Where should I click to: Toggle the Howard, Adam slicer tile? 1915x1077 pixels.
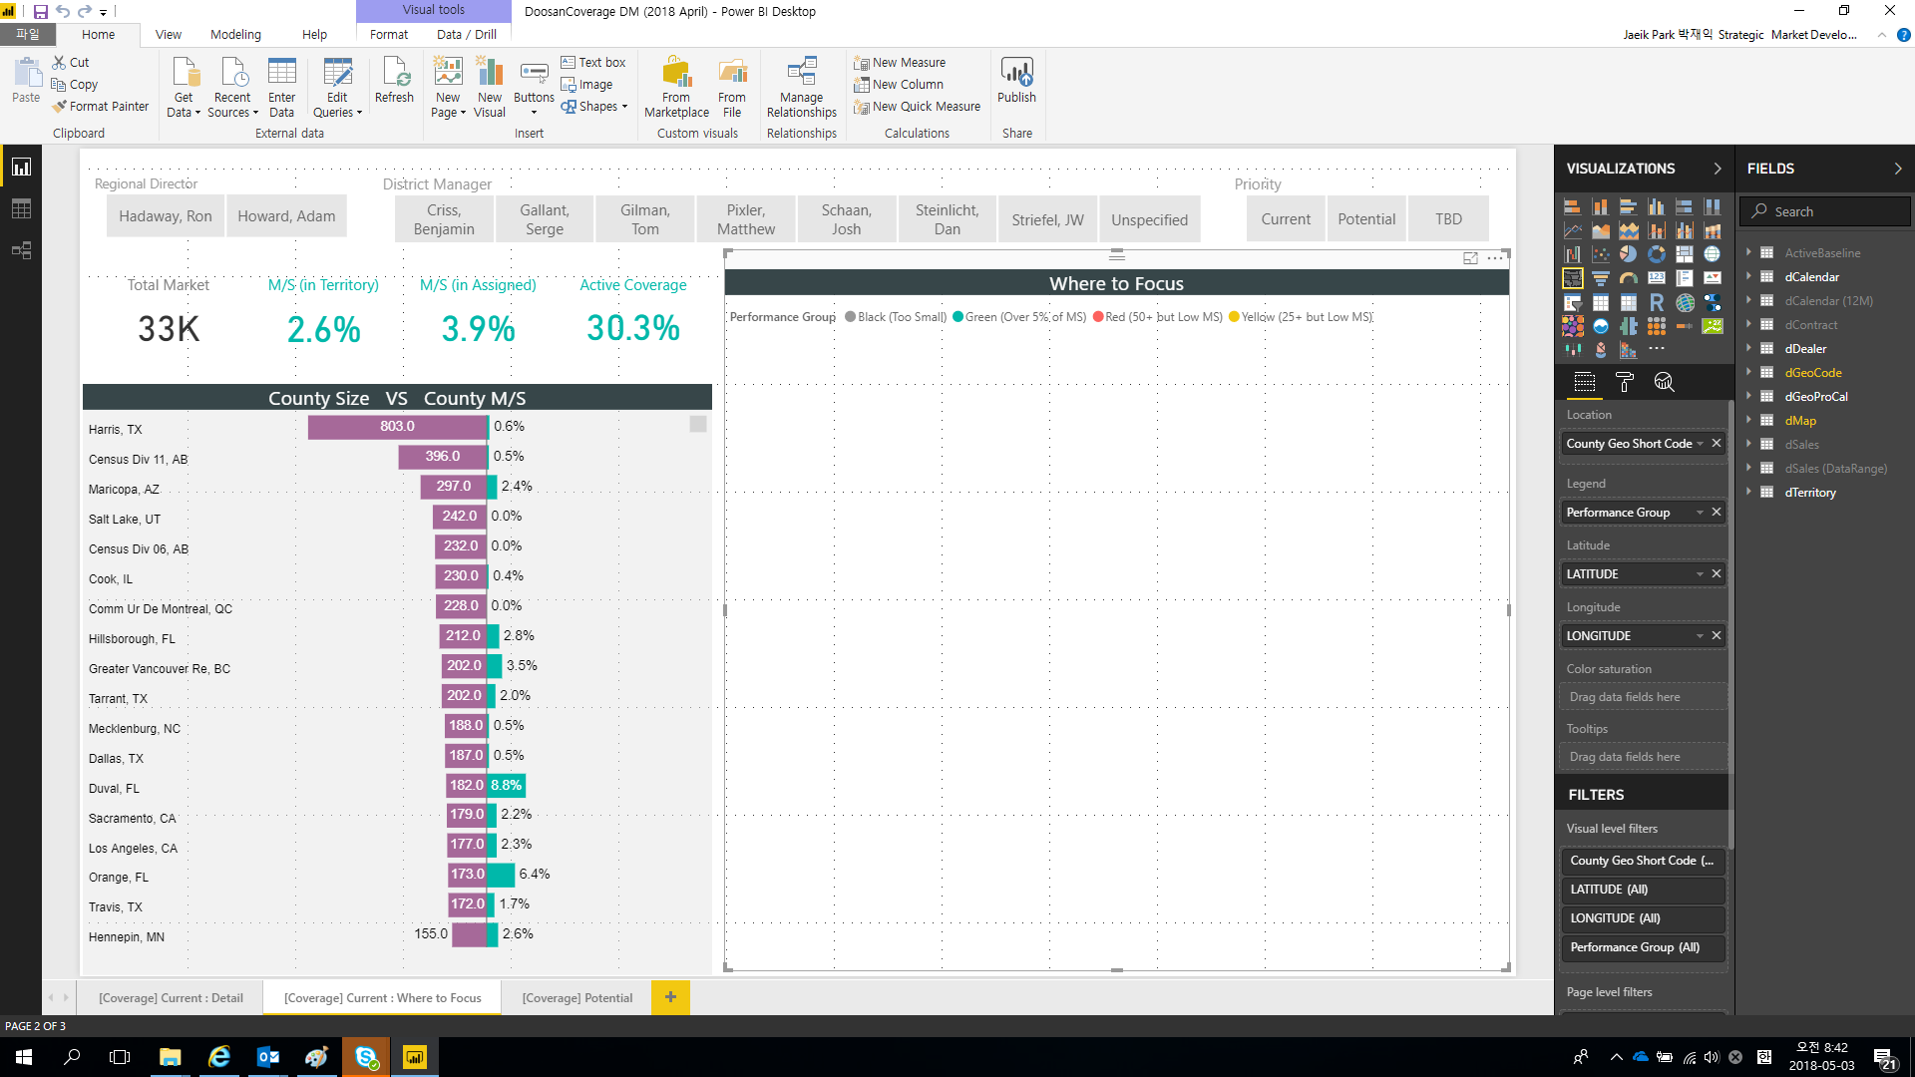pyautogui.click(x=286, y=216)
